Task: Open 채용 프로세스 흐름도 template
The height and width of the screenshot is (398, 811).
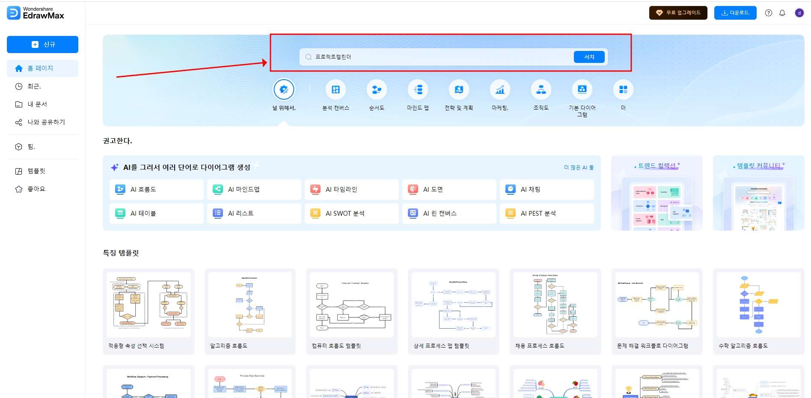Action: click(556, 312)
